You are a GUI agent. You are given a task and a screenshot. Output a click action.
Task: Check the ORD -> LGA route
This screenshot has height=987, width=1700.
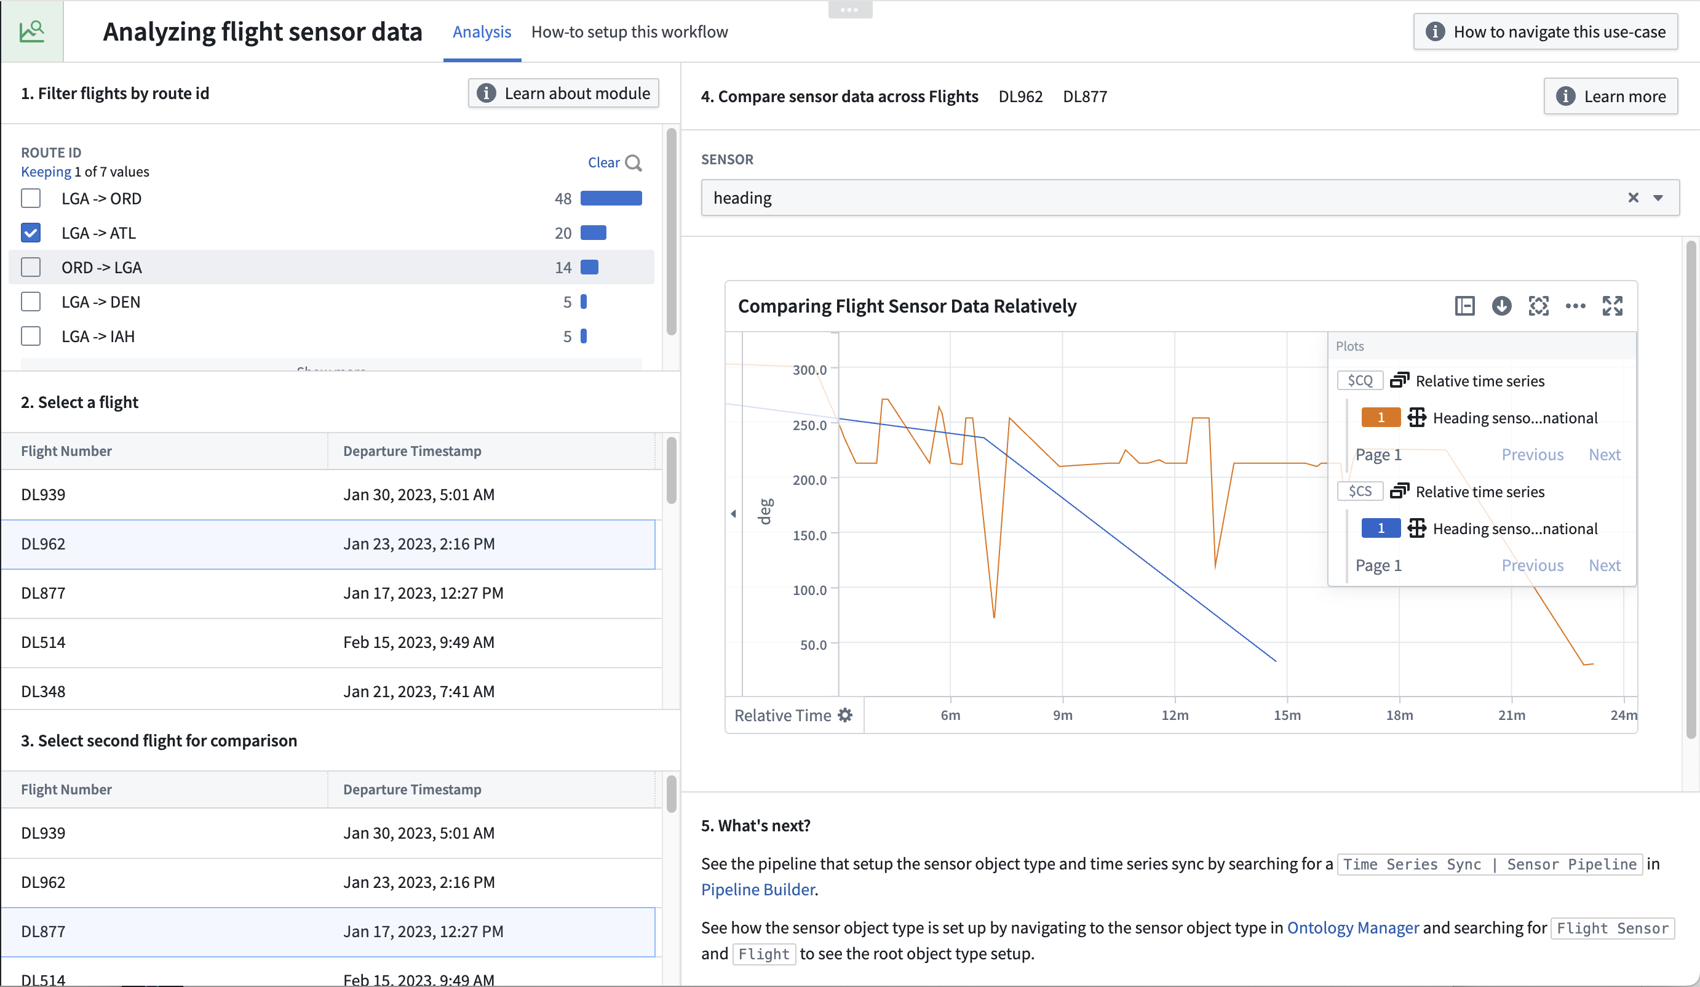coord(31,266)
